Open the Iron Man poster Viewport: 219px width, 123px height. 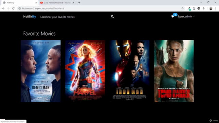coord(129,71)
